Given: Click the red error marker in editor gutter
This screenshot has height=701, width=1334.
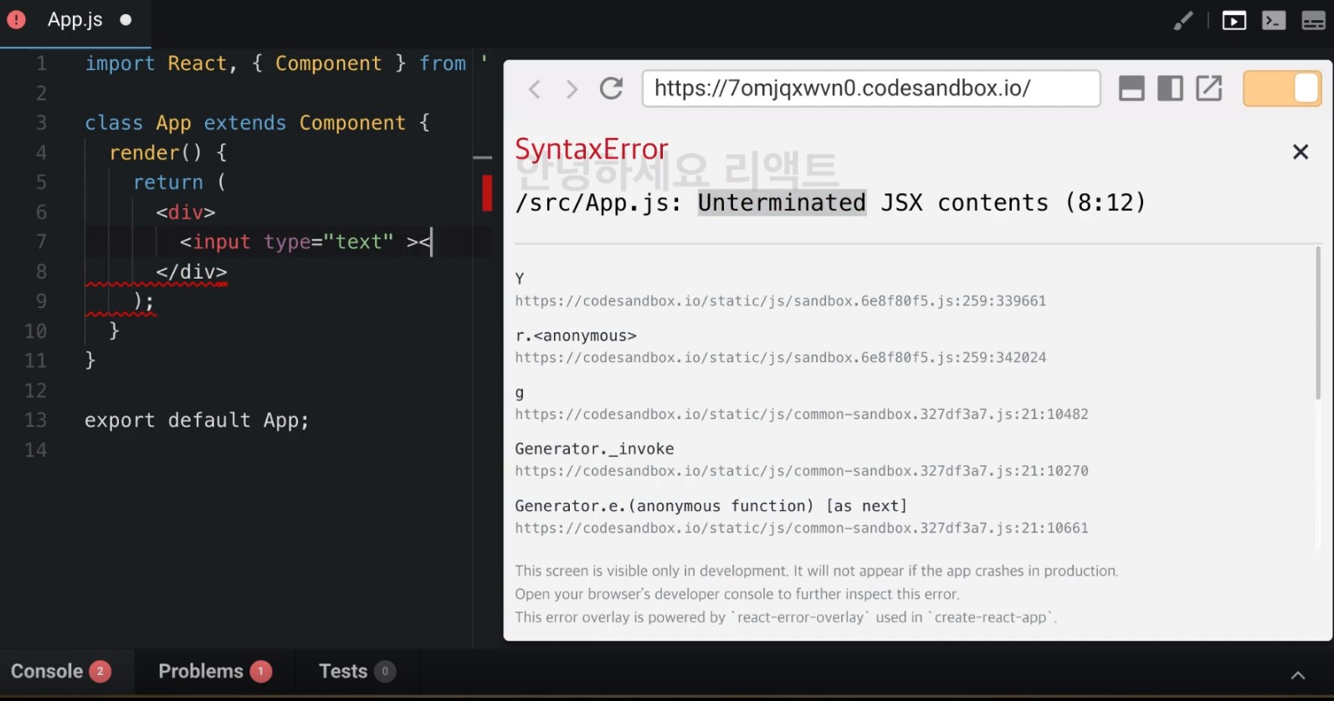Looking at the screenshot, I should pyautogui.click(x=487, y=193).
